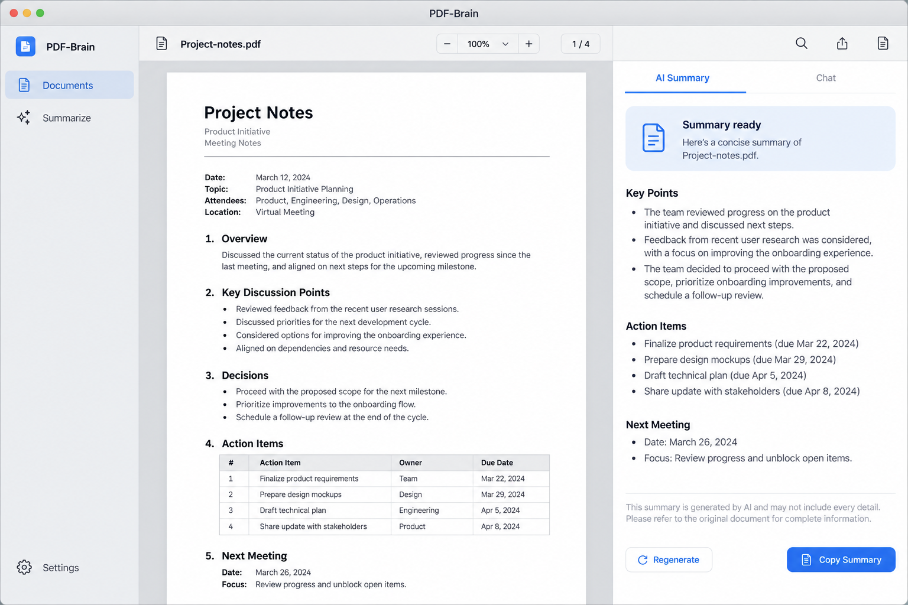This screenshot has height=605, width=908.
Task: Click the share/export icon
Action: [842, 43]
